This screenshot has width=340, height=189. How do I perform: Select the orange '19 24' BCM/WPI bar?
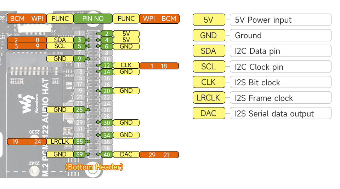point(27,142)
